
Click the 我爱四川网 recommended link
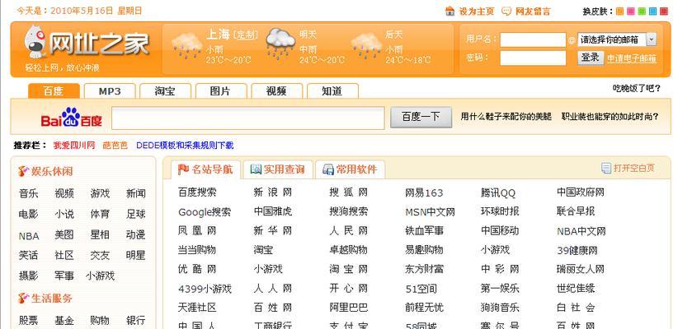[73, 146]
